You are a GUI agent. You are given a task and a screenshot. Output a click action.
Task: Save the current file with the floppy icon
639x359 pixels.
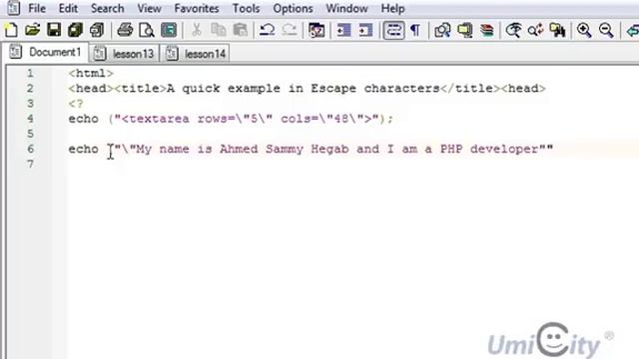[x=54, y=30]
